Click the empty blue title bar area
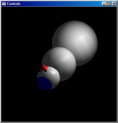This screenshot has height=123, width=118. tap(61, 4)
